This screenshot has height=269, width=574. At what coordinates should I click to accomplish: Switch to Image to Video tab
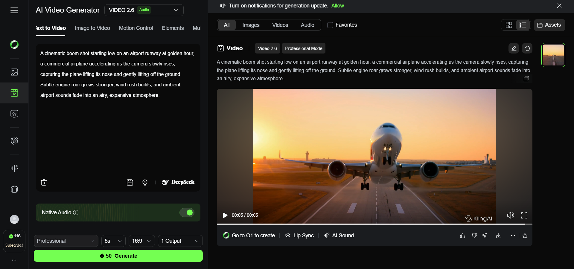pyautogui.click(x=92, y=28)
